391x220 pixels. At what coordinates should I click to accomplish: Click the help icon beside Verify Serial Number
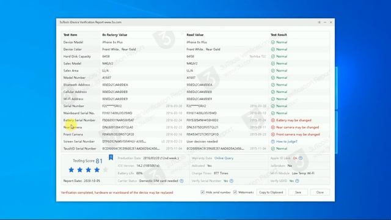point(232,181)
